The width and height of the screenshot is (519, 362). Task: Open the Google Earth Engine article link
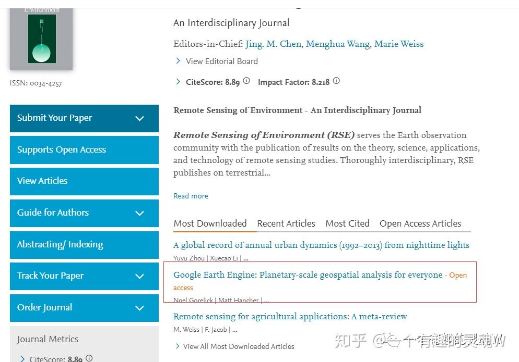click(x=308, y=275)
